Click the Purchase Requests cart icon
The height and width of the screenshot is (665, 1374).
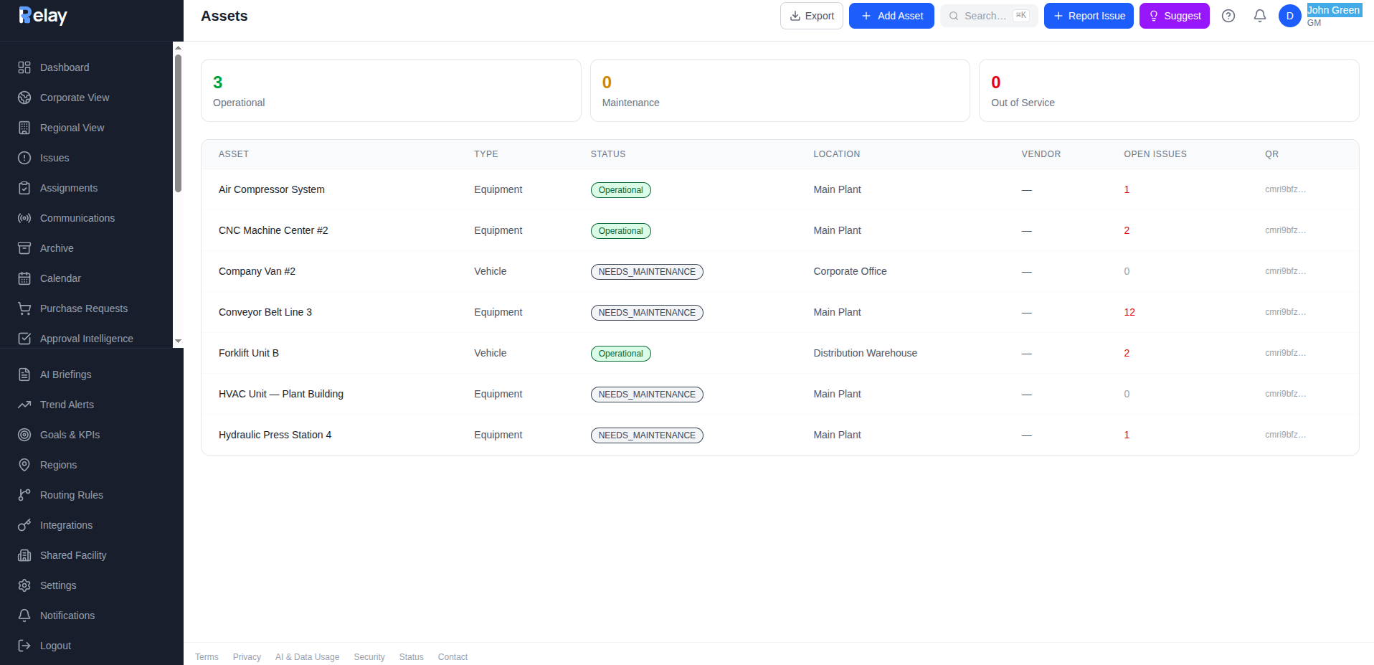[24, 308]
